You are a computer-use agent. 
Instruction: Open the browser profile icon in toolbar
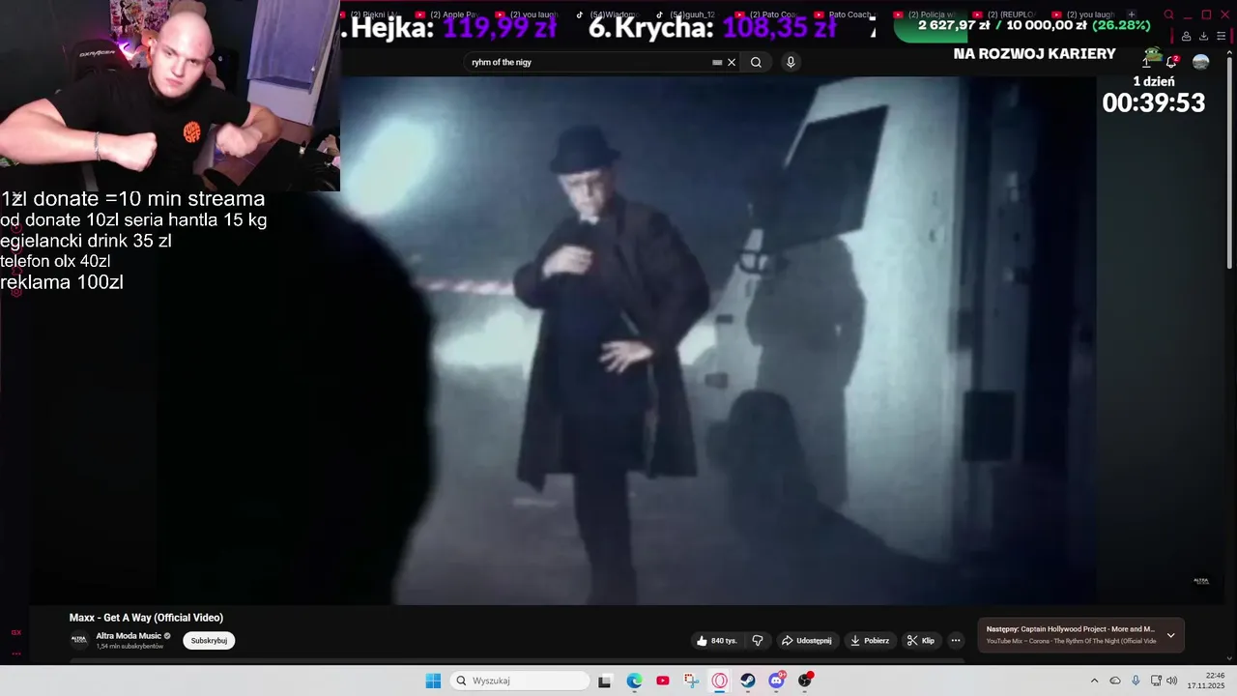pyautogui.click(x=1186, y=37)
